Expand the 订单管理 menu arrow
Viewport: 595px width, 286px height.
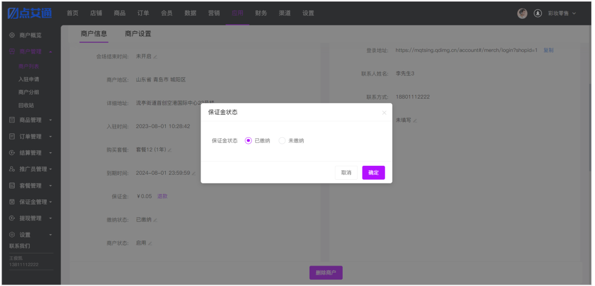pos(51,137)
